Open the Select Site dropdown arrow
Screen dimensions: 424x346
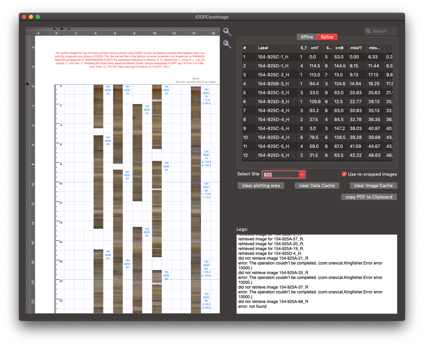302,174
